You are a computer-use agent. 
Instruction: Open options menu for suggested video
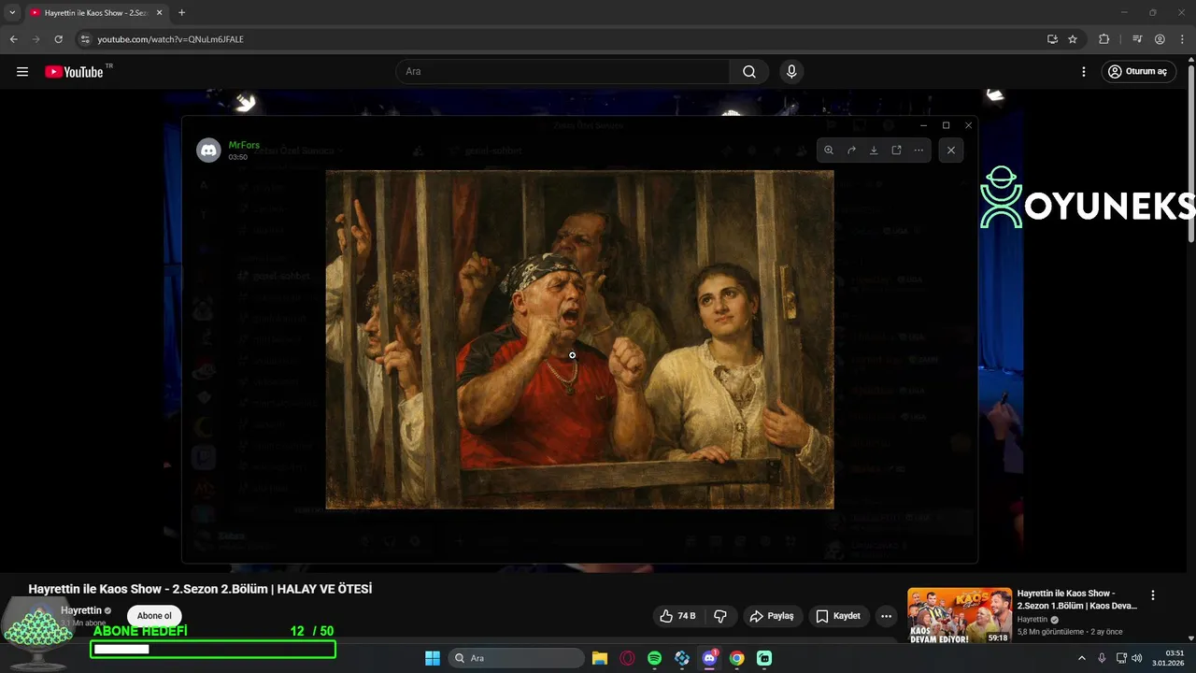(x=1153, y=595)
